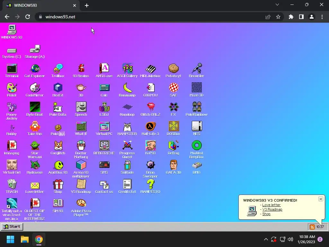Open DOSBox icon
Screen dimensions: 329x247
click(173, 129)
